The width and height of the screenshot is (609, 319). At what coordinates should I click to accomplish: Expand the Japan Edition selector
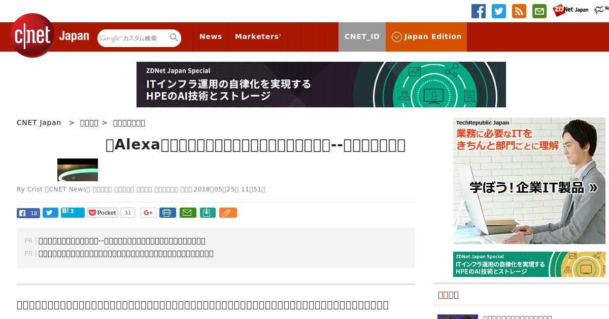pyautogui.click(x=426, y=36)
